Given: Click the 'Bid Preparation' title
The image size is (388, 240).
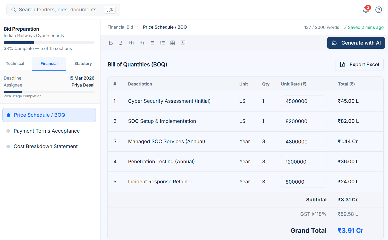Looking at the screenshot, I should click(21, 29).
